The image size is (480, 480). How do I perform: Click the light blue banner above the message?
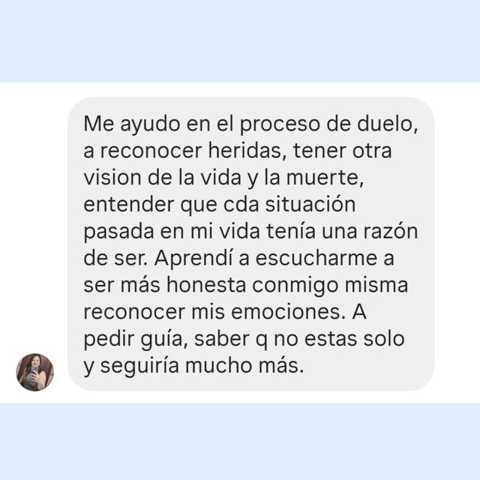[240, 41]
